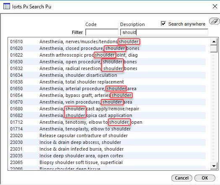Click the scrollbar up arrow

point(214,42)
